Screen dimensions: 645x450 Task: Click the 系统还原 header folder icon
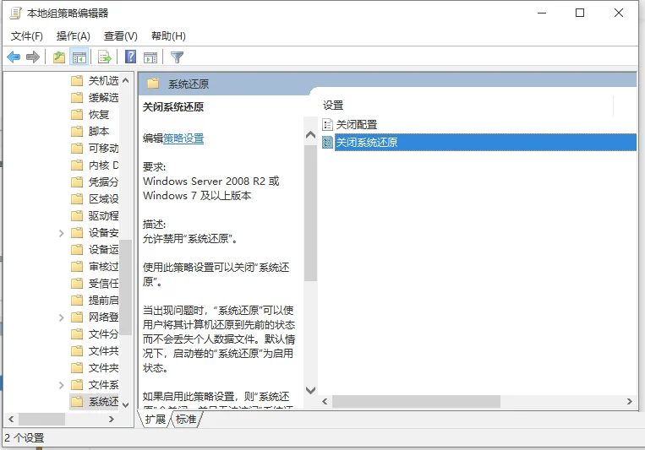point(153,84)
